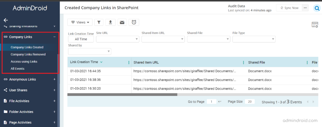The image size is (322, 127).
Task: Click the horizontal table scrollbar thumb
Action: tap(122, 95)
